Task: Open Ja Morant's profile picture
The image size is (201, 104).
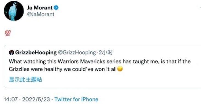Action: [x=14, y=11]
